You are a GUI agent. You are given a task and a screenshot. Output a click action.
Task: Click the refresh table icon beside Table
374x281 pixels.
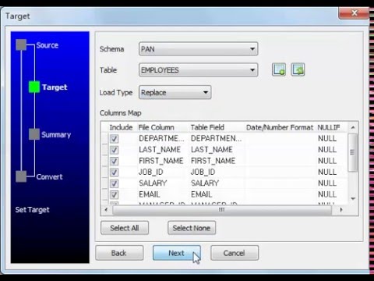pyautogui.click(x=298, y=69)
